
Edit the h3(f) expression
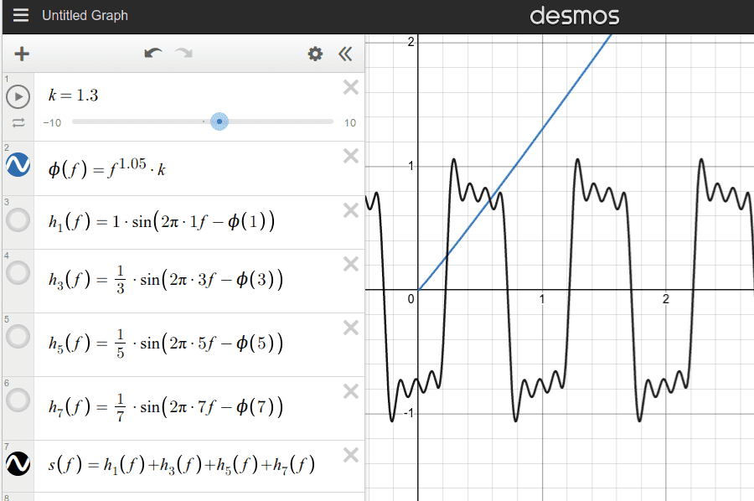coord(166,279)
